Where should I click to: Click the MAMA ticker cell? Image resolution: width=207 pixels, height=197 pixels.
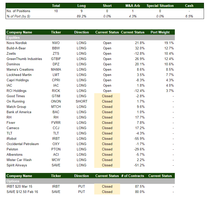point(56,70)
